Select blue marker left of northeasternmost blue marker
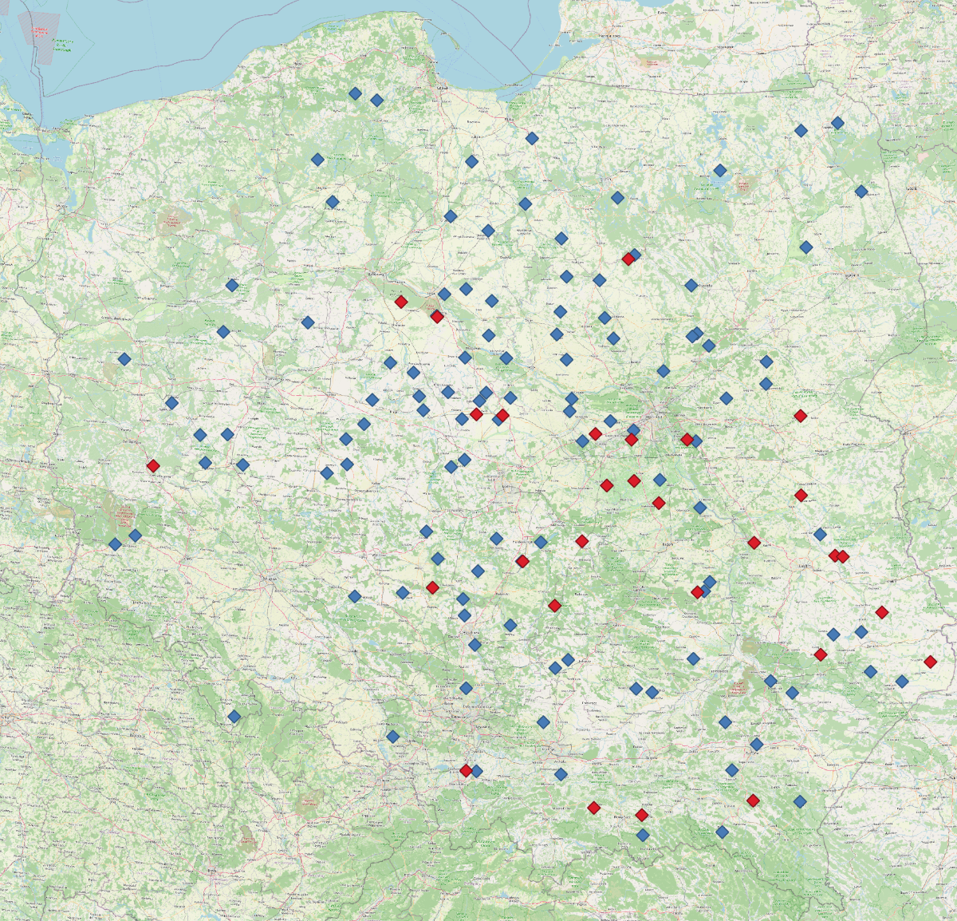 (801, 130)
